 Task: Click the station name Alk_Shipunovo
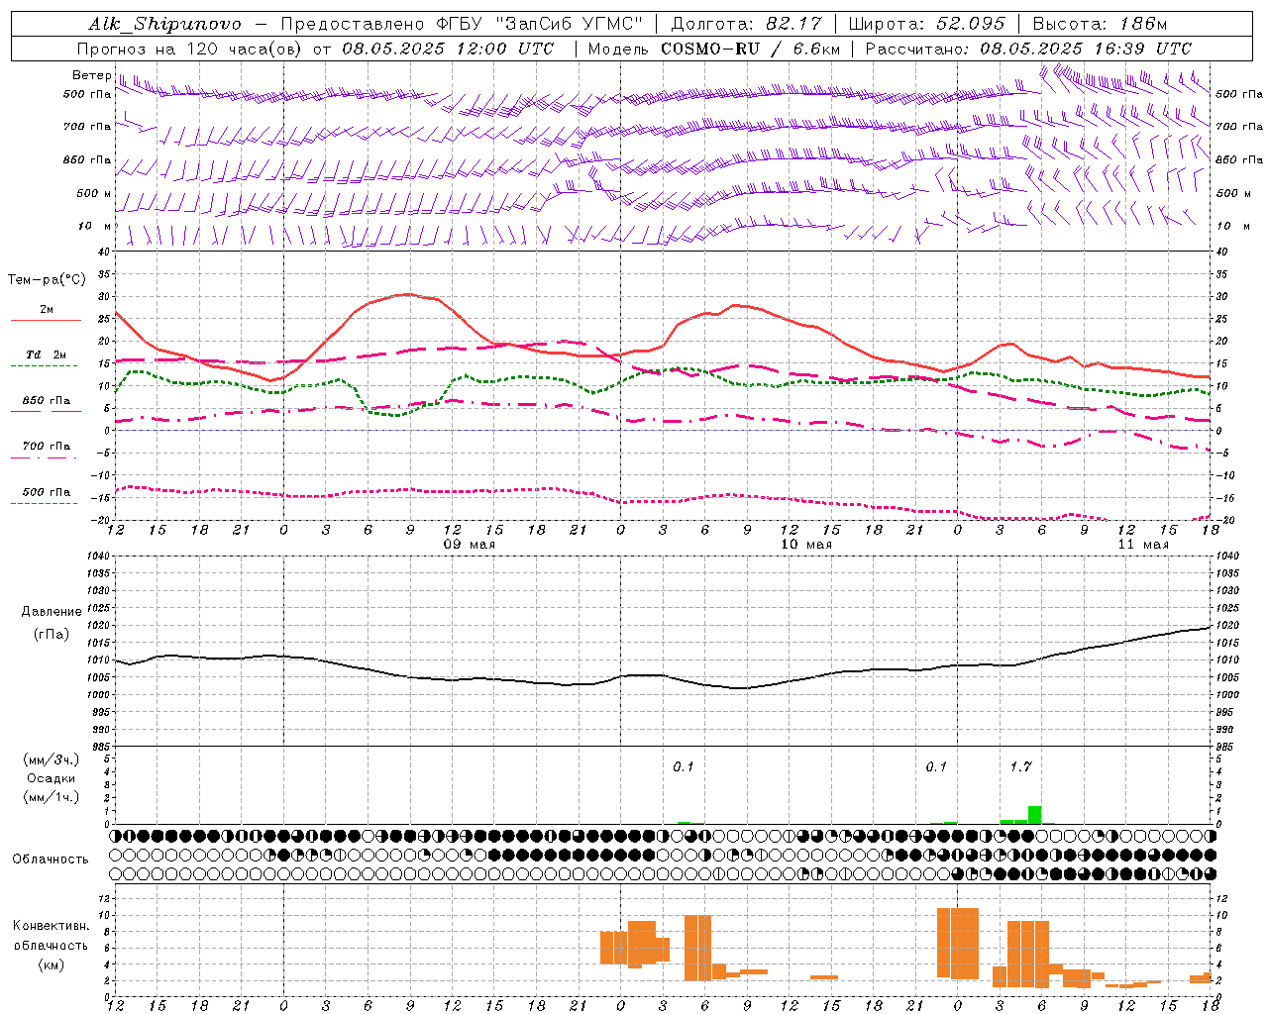click(164, 24)
